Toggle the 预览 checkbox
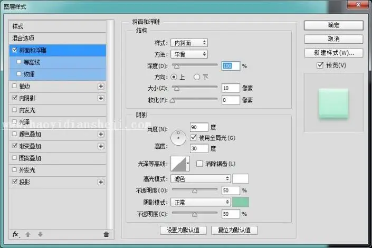This screenshot has height=248, width=372. pos(320,65)
